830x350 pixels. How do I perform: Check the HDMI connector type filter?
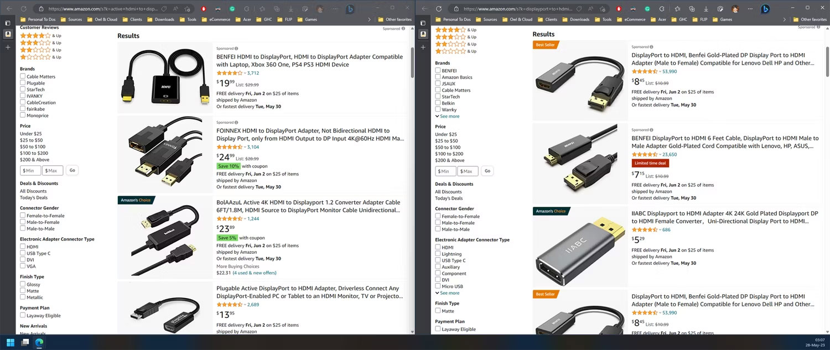(x=438, y=247)
